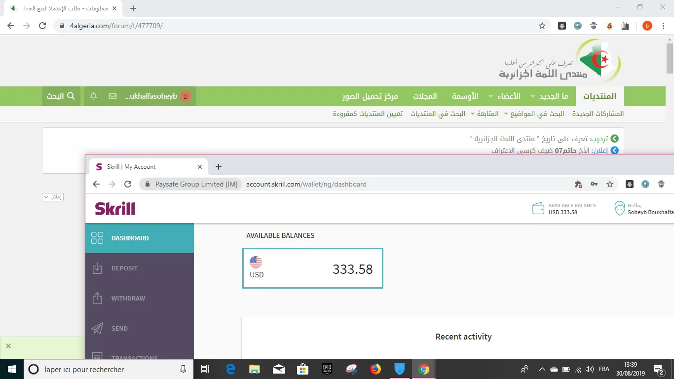
Task: Click the wallet available balance icon
Action: [538, 209]
